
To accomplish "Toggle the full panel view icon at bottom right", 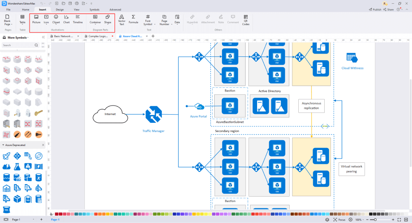I will point(406,220).
